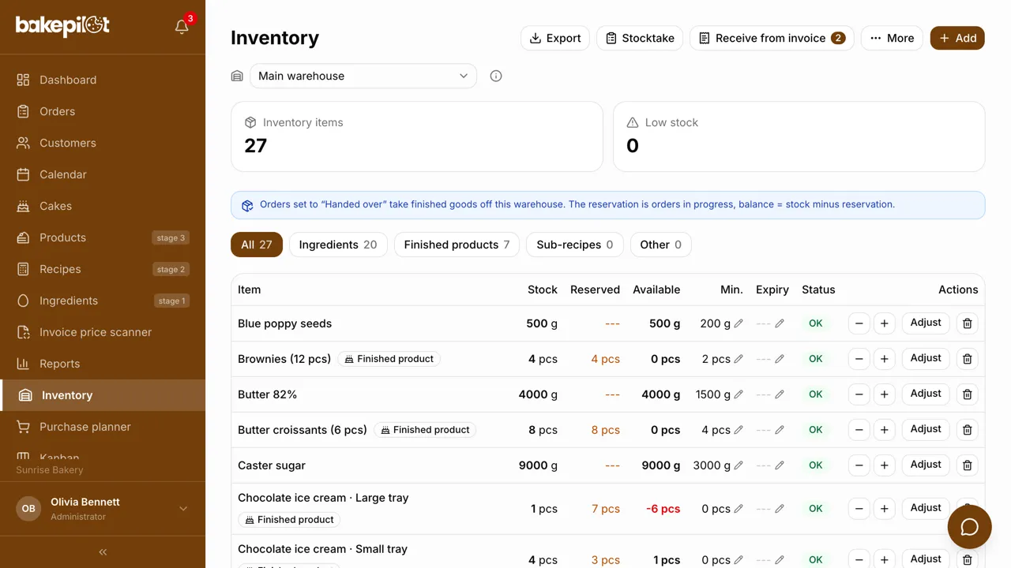The height and width of the screenshot is (568, 1011).
Task: Delete the Brownies (12 pcs) item
Action: (968, 359)
